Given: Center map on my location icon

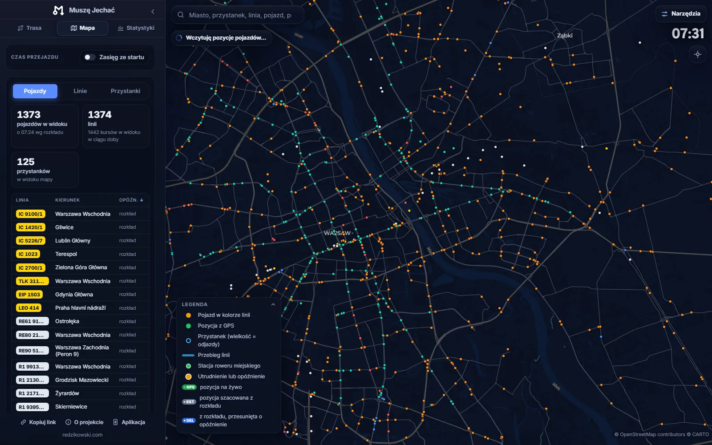Looking at the screenshot, I should point(698,54).
